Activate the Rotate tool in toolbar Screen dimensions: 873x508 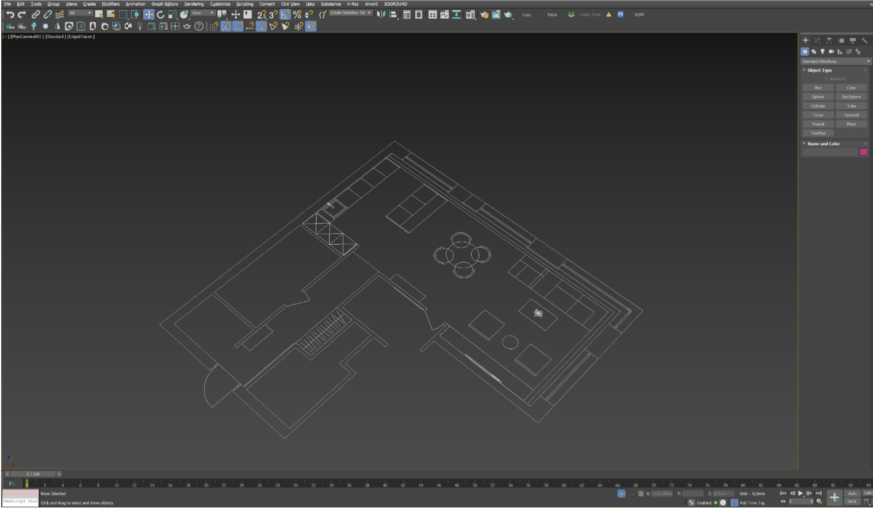click(160, 14)
